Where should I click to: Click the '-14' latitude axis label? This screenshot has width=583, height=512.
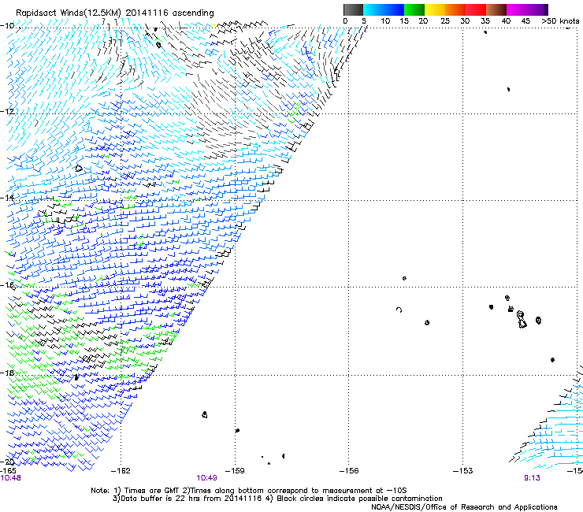tap(7, 198)
